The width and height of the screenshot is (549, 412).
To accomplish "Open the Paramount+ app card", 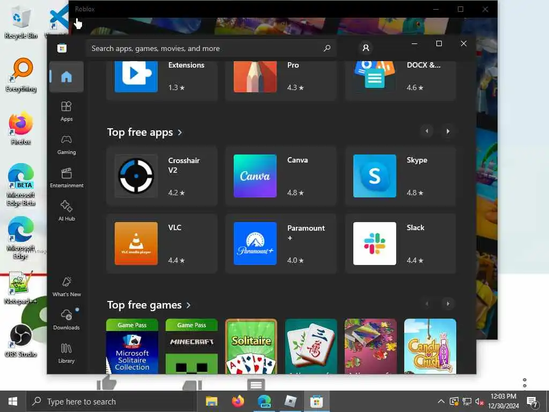I will 281,244.
